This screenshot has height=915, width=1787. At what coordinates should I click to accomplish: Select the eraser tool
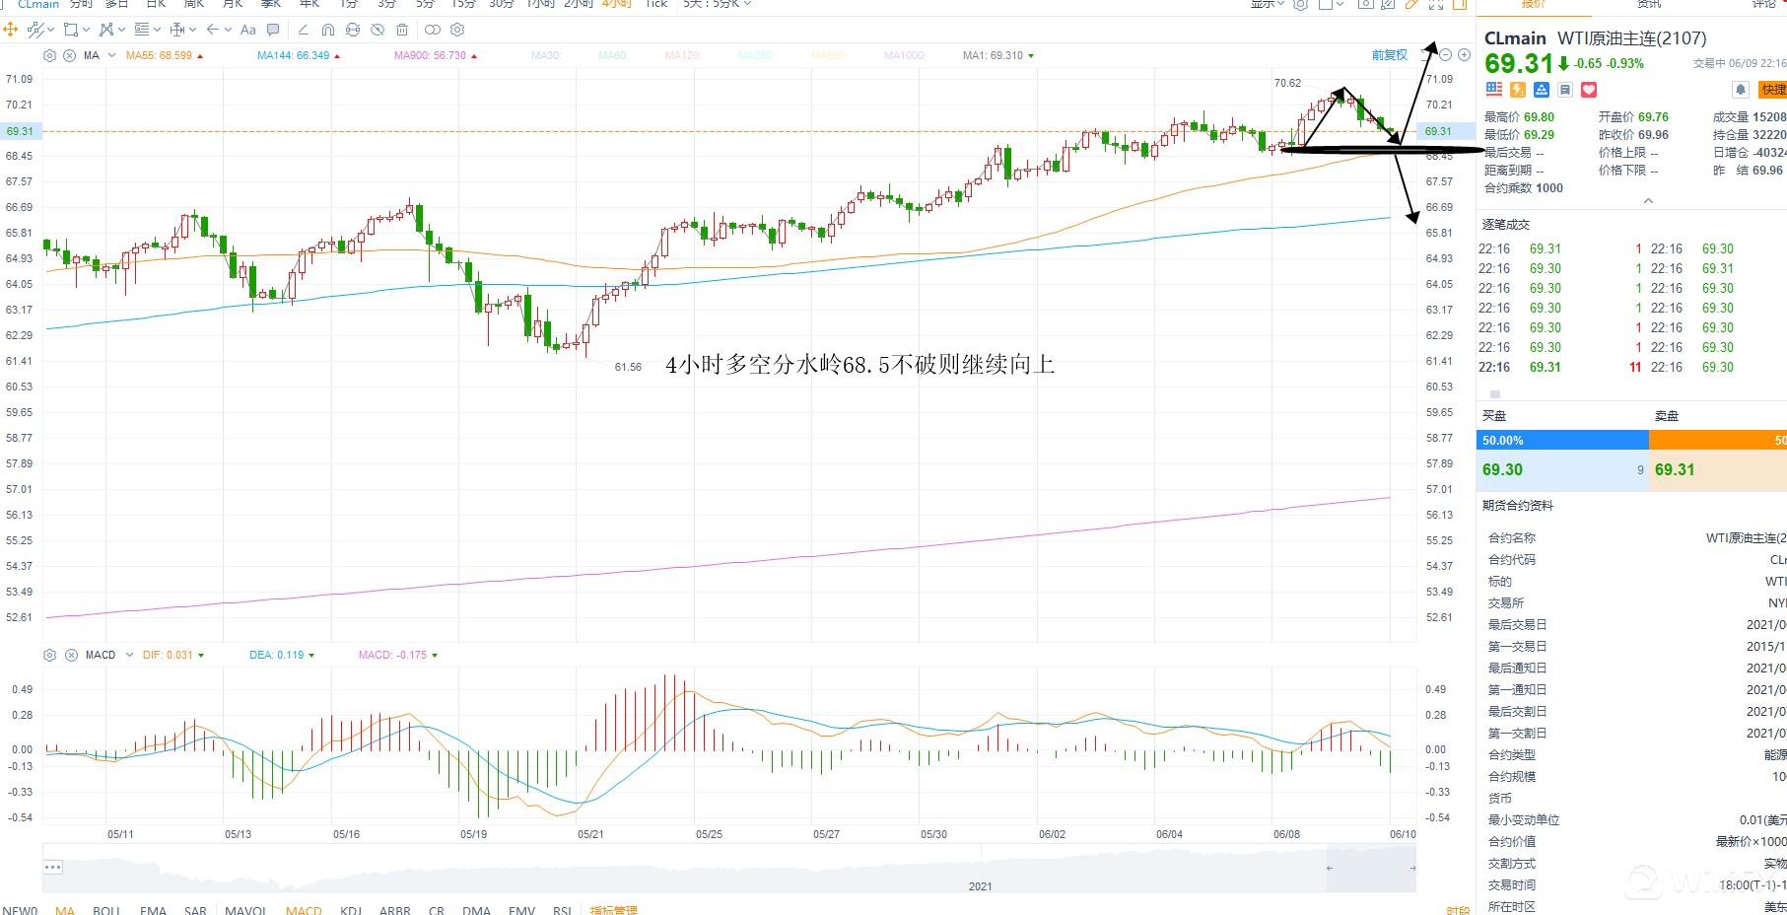point(303,30)
